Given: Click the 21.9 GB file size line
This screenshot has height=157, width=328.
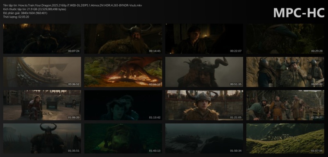Looking at the screenshot, I should (x=35, y=9).
